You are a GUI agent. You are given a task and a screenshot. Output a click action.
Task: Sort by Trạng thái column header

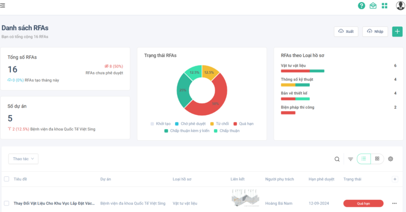[x=352, y=179]
